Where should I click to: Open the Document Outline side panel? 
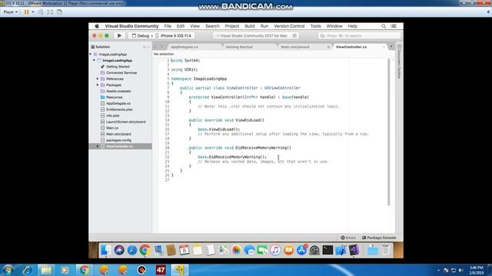pyautogui.click(x=399, y=61)
